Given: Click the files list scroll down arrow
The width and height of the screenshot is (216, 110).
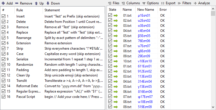Looking at the screenshot, I should (213, 107).
